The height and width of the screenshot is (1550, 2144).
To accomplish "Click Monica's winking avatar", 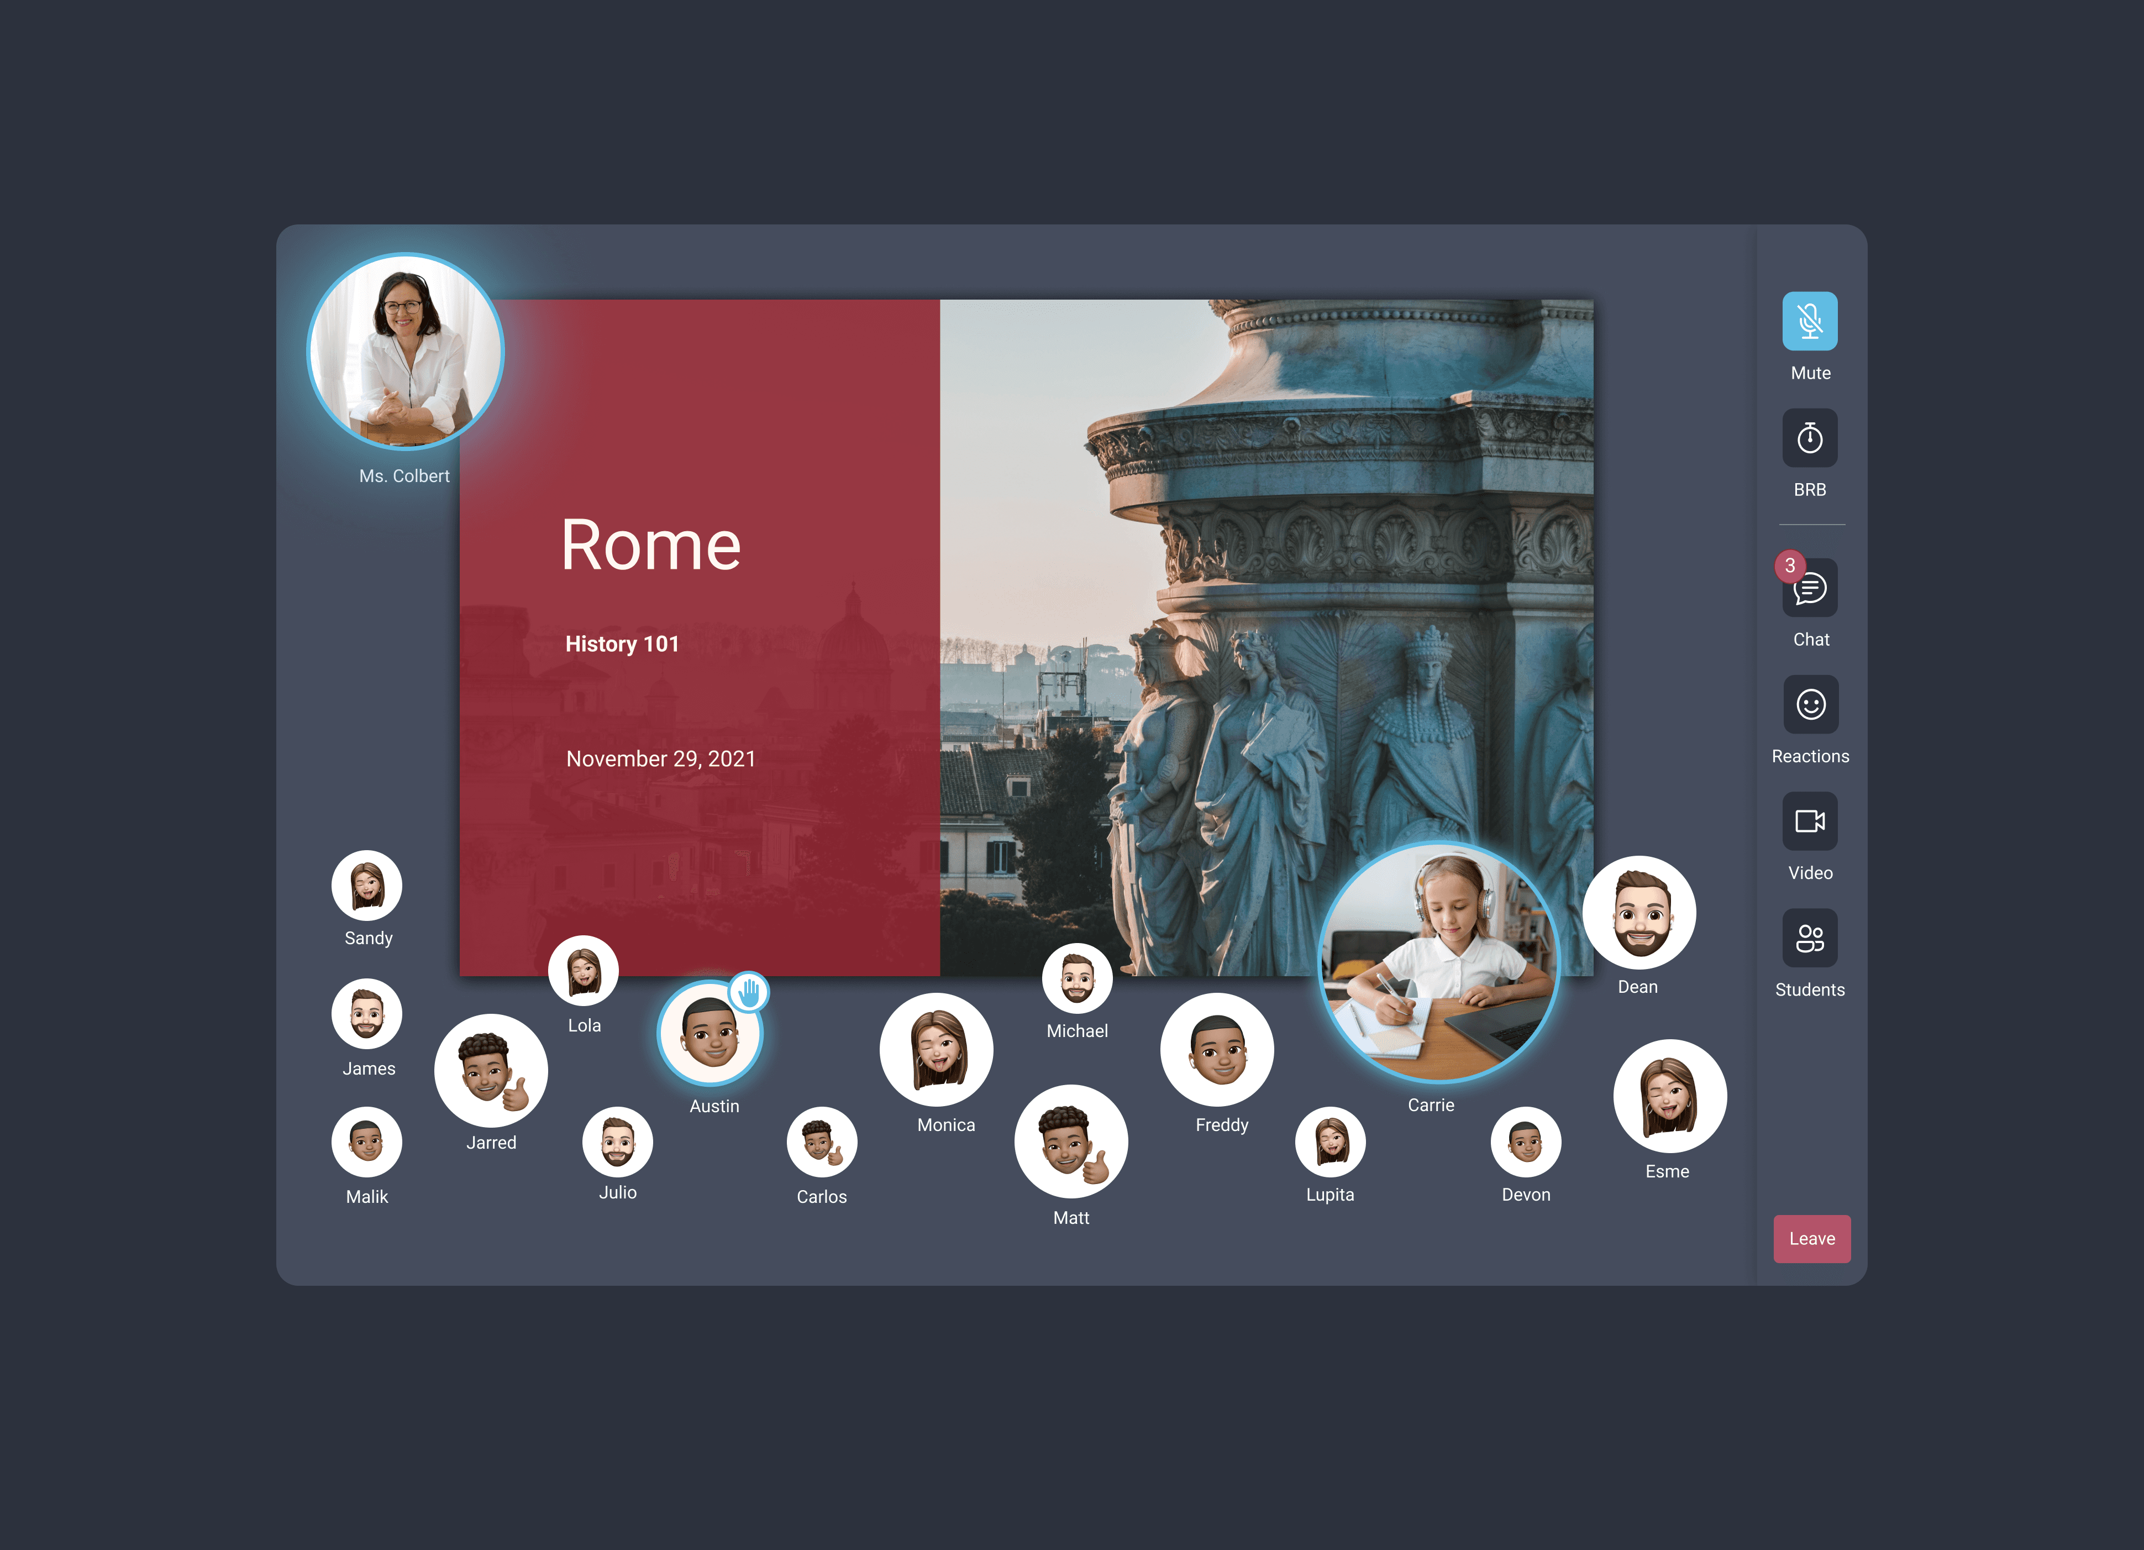I will click(937, 1050).
